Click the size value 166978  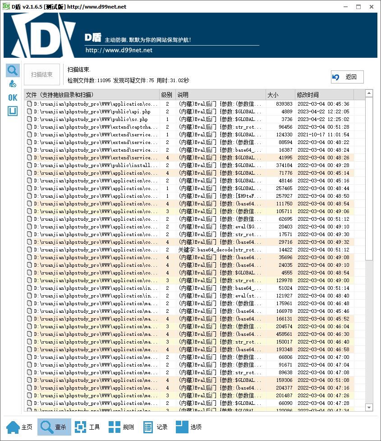pyautogui.click(x=284, y=311)
